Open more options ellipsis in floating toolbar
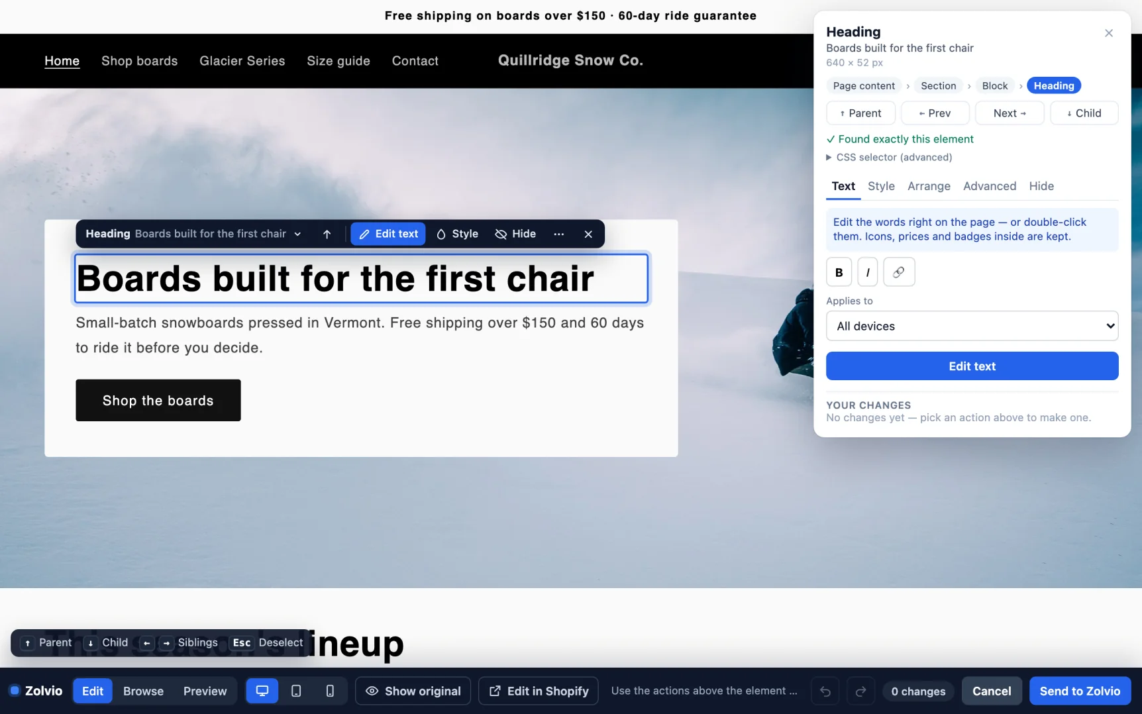Image resolution: width=1142 pixels, height=714 pixels. point(559,234)
